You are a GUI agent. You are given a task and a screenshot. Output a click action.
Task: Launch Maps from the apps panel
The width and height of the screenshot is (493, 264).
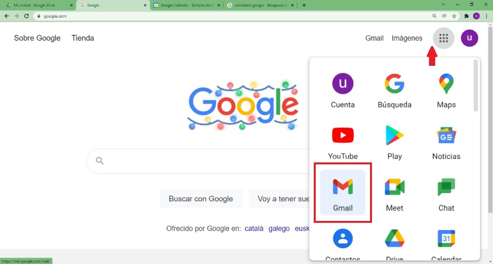pyautogui.click(x=446, y=90)
